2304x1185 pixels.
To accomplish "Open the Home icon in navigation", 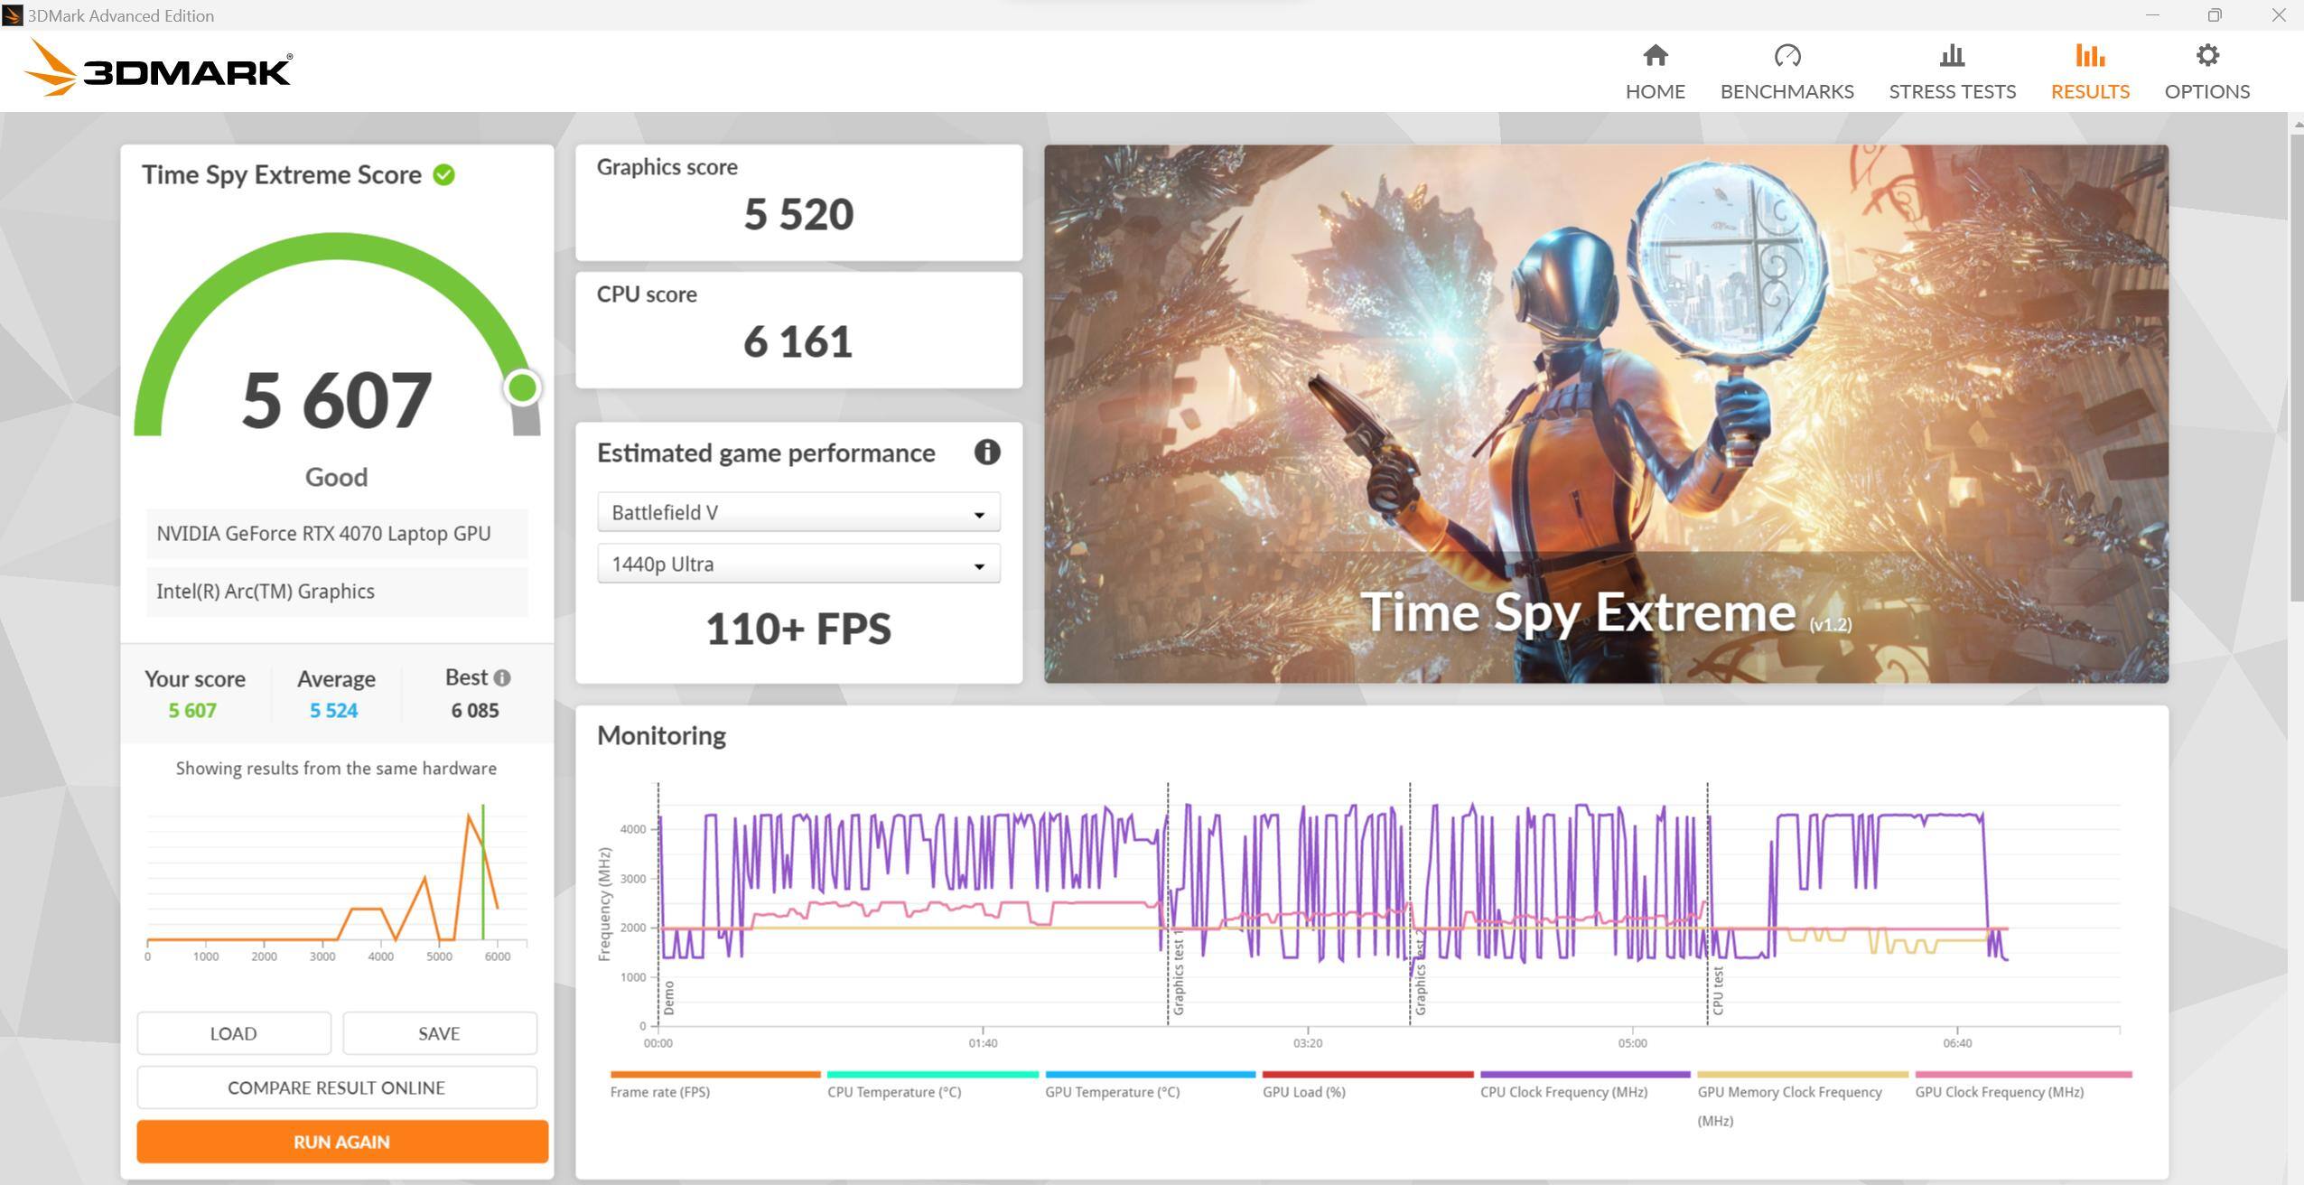I will [x=1655, y=56].
